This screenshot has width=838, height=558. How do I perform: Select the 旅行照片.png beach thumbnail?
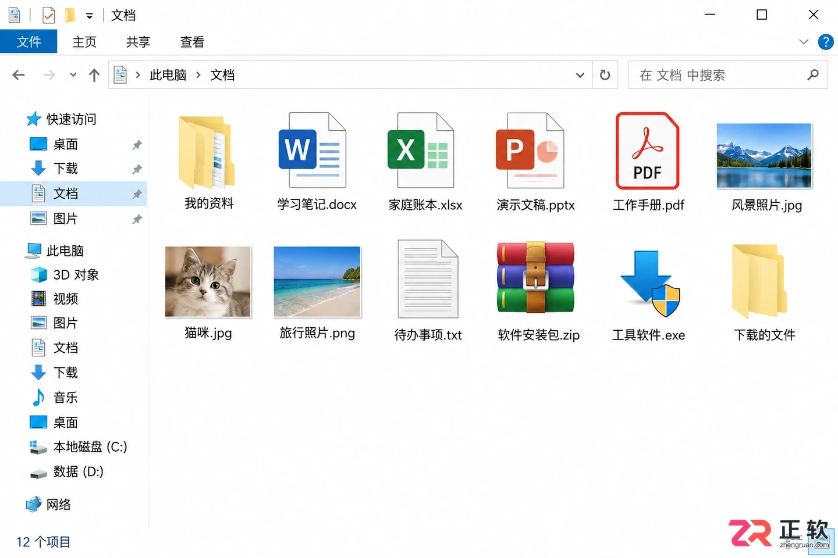(317, 282)
